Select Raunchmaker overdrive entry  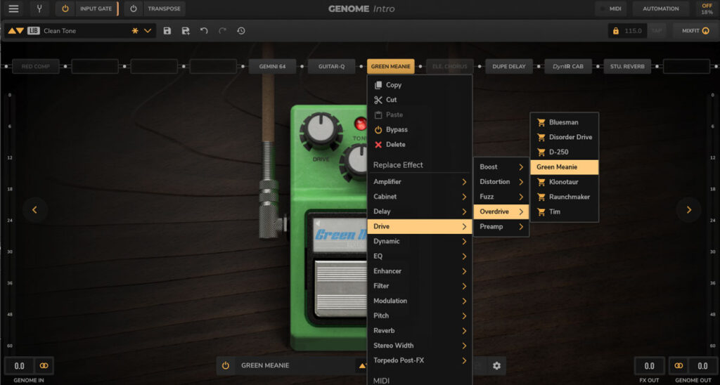[565, 197]
